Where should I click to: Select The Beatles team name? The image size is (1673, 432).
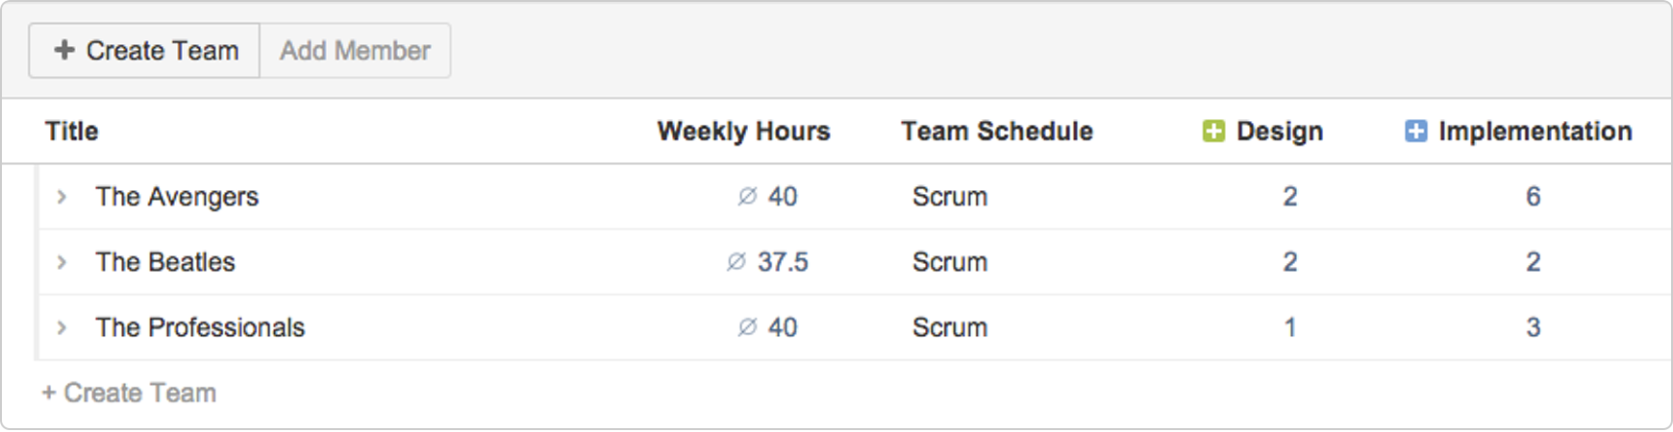click(165, 262)
